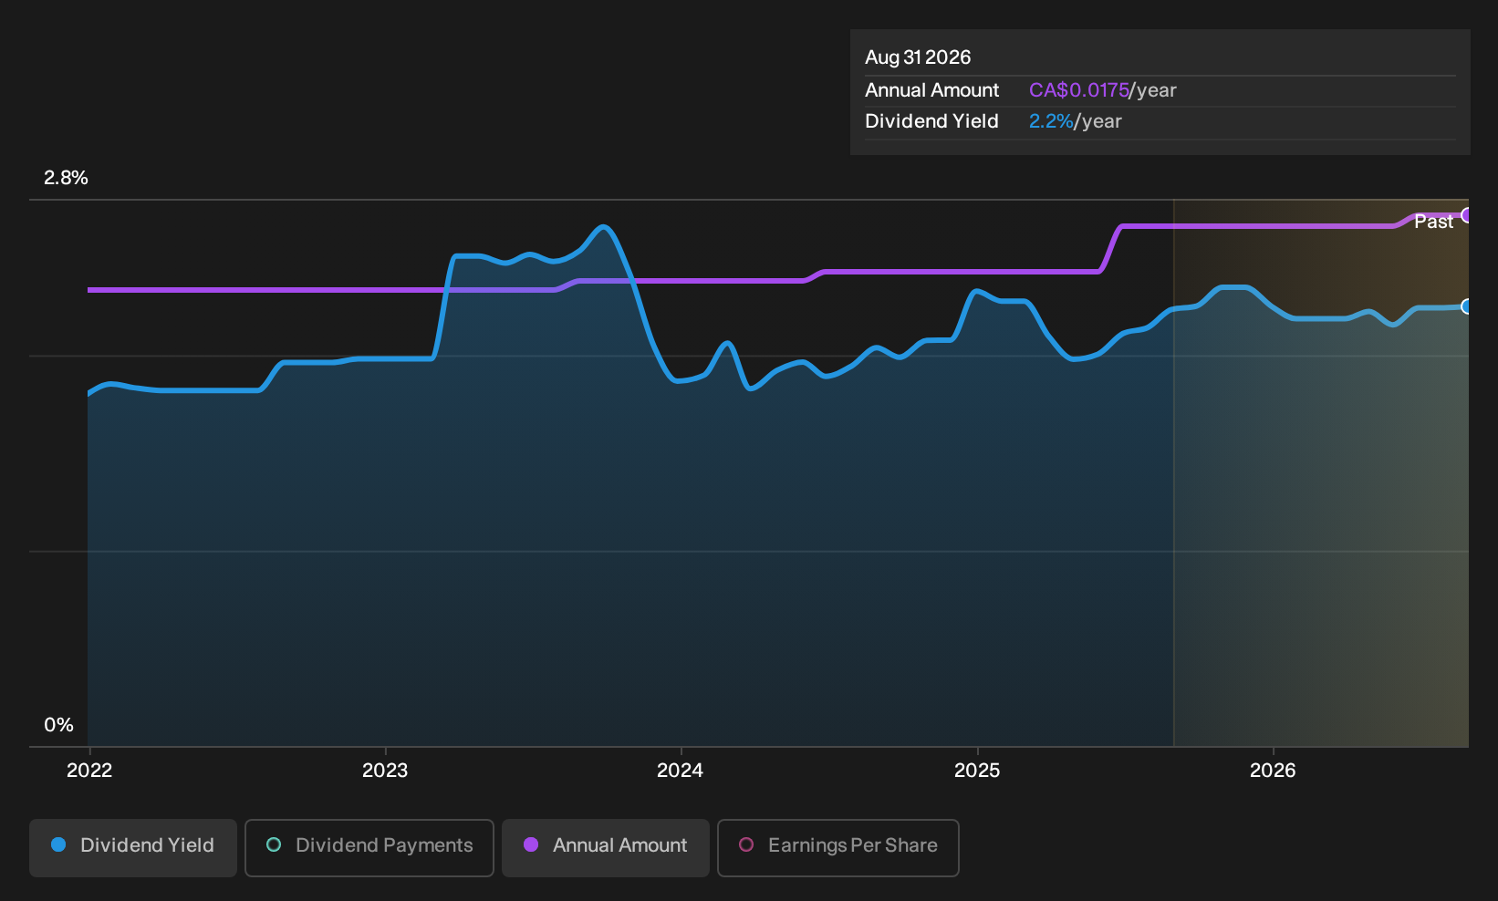Select the 2024 x-axis label
This screenshot has width=1498, height=901.
(681, 771)
